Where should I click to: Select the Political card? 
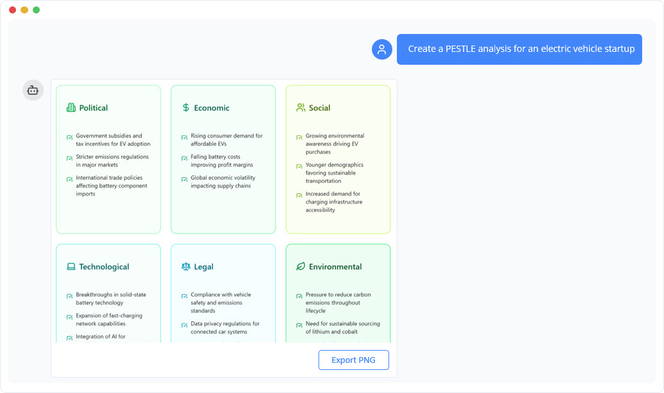coord(108,158)
